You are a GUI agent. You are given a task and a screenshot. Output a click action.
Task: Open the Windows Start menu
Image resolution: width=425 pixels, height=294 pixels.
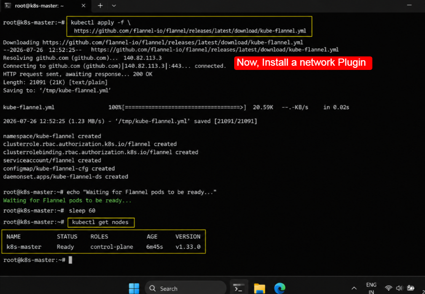pyautogui.click(x=134, y=288)
